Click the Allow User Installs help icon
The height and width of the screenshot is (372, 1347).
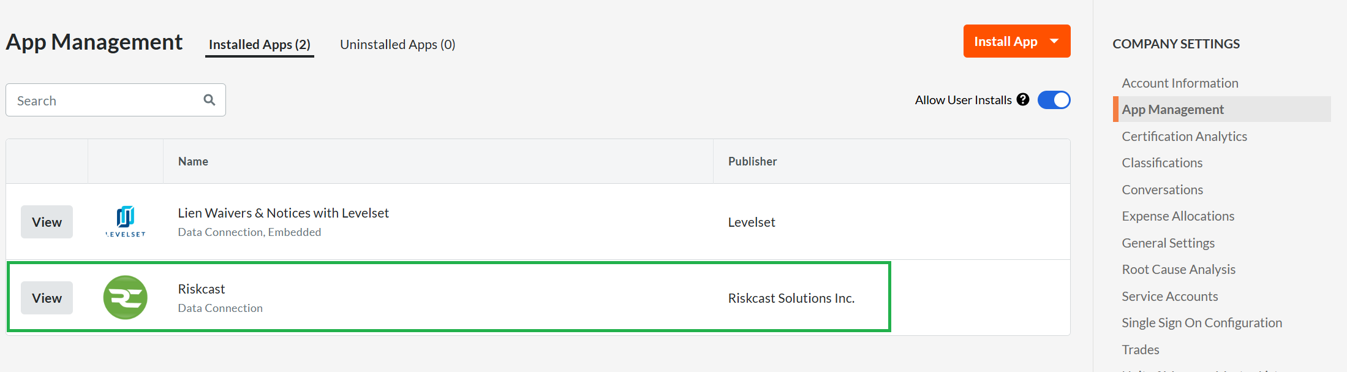point(1022,99)
